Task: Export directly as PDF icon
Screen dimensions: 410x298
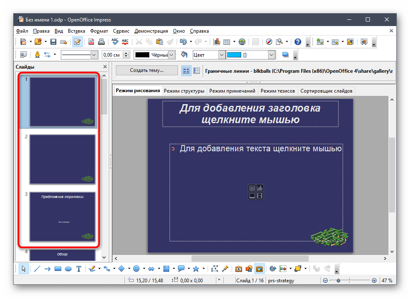Action: (91, 42)
